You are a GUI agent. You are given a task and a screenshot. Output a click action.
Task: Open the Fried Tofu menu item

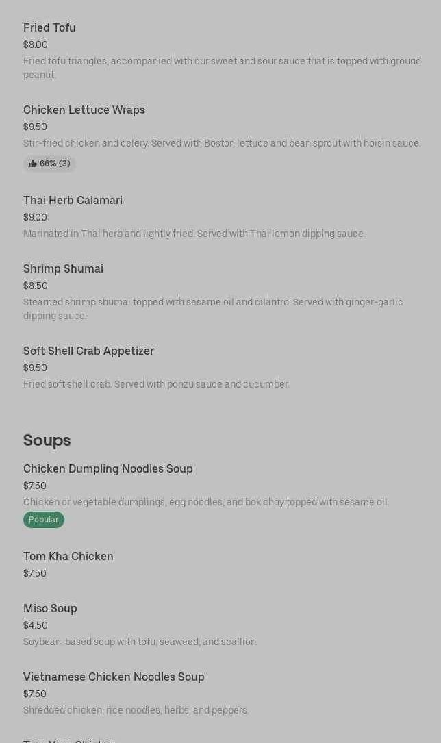pyautogui.click(x=49, y=28)
